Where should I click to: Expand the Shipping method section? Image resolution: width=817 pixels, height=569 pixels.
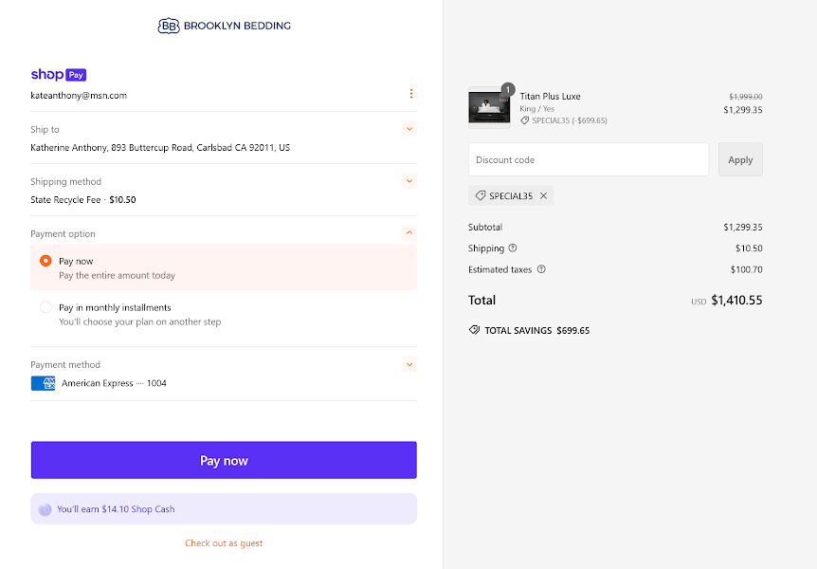click(x=409, y=181)
